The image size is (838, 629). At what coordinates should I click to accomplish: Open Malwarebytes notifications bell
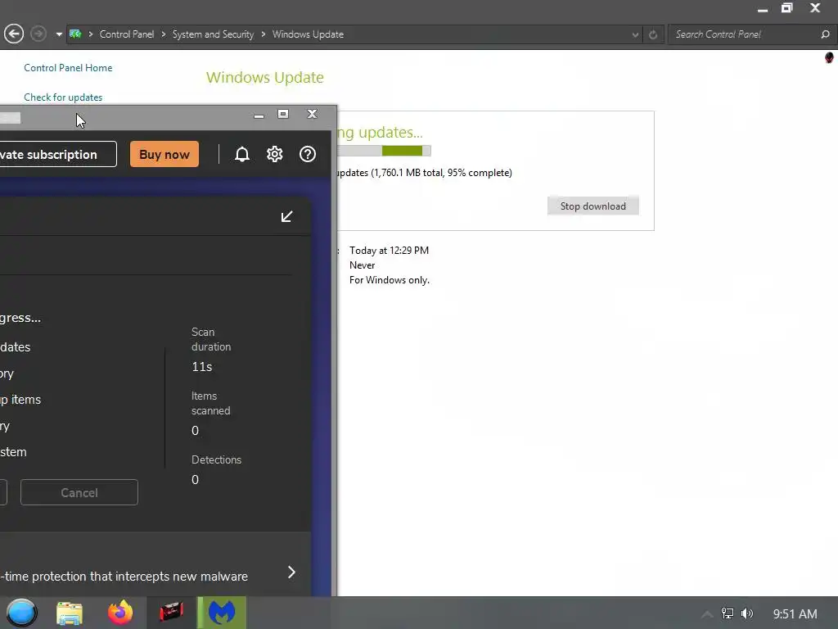click(242, 154)
